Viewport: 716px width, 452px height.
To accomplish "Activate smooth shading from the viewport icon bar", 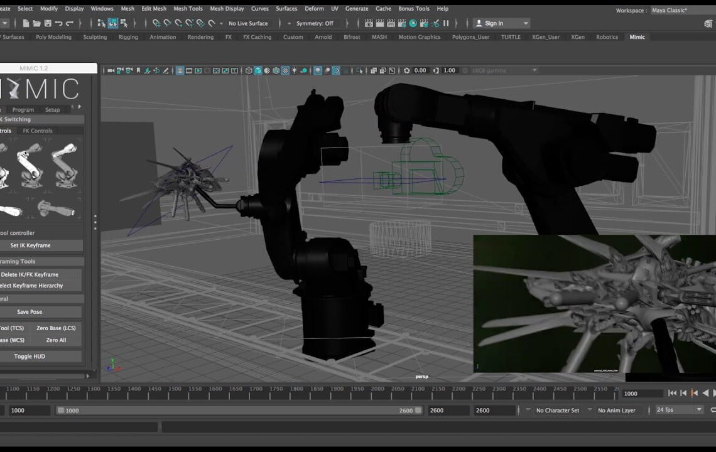I will click(258, 70).
